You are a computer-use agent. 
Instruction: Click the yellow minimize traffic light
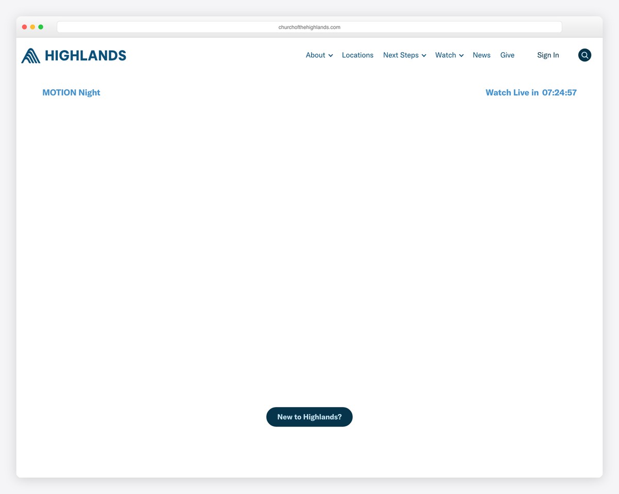click(32, 26)
